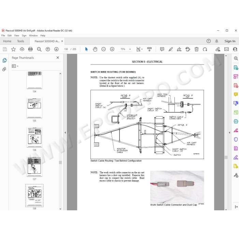The image size is (239, 239).
Task: Open the find text magnifier
Action: point(39,49)
